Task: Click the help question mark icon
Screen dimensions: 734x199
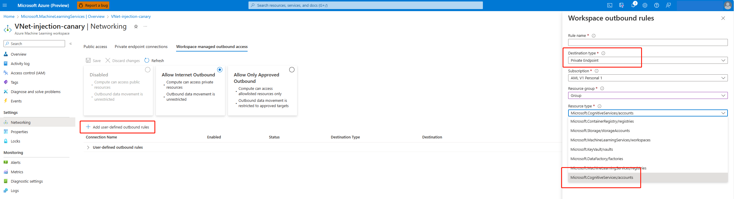Action: point(657,5)
